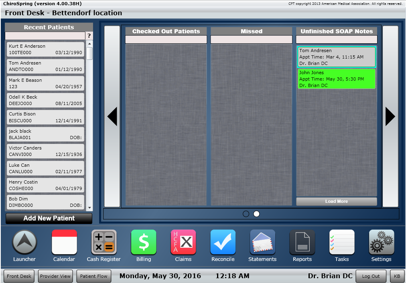Open the Reports document icon
406x283 pixels.
pos(302,243)
